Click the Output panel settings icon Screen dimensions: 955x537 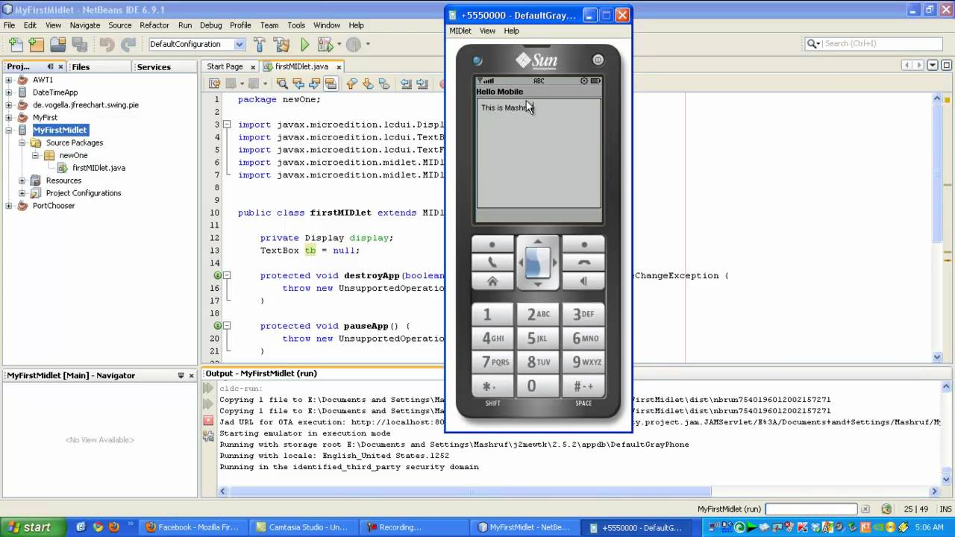click(208, 436)
